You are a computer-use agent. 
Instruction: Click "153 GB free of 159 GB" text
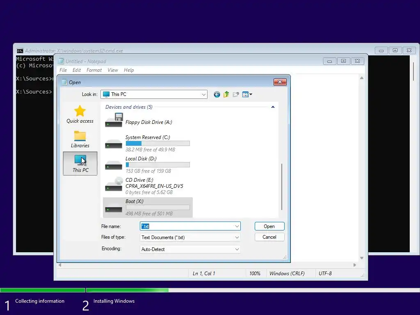[148, 171]
